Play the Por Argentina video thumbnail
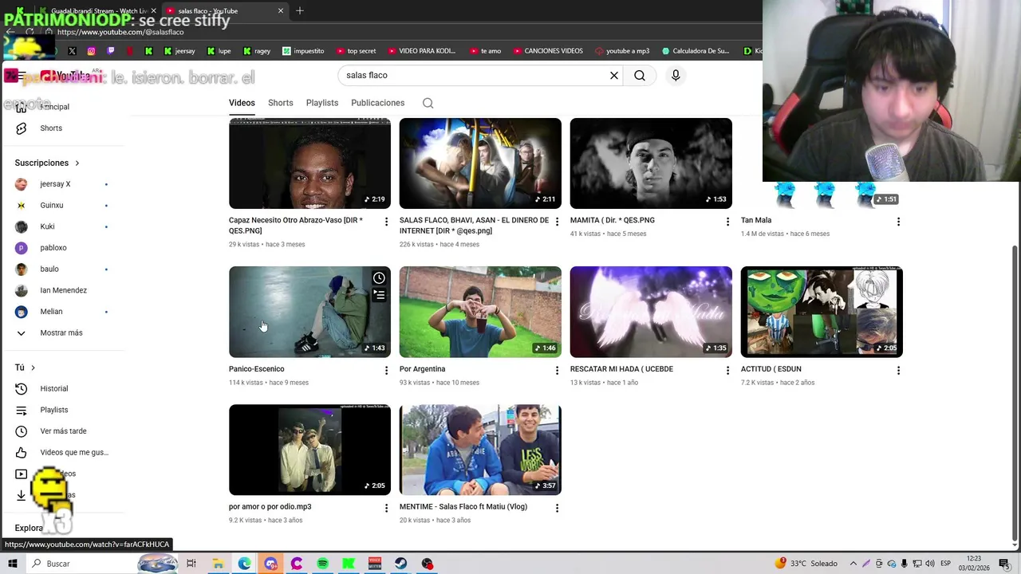This screenshot has height=574, width=1021. pos(480,312)
